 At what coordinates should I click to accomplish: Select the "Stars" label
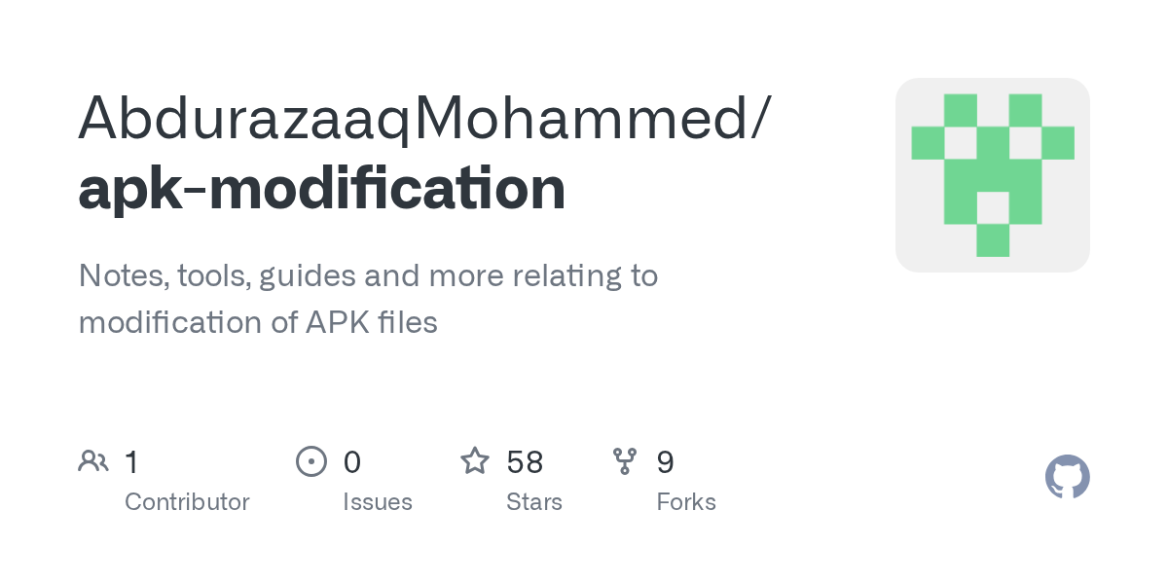[x=534, y=502]
